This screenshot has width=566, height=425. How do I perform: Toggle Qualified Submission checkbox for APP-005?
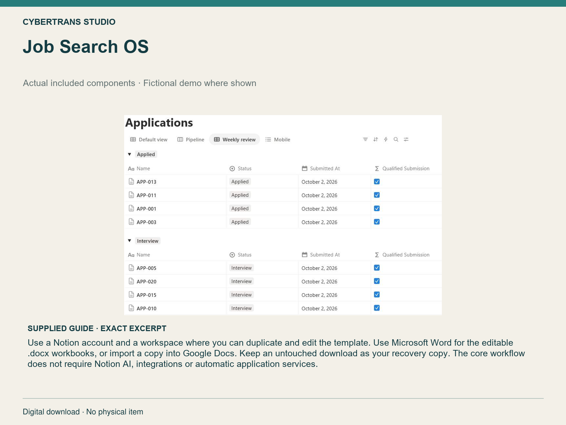coord(377,268)
